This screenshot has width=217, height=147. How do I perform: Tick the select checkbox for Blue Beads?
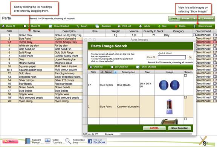point(185,76)
